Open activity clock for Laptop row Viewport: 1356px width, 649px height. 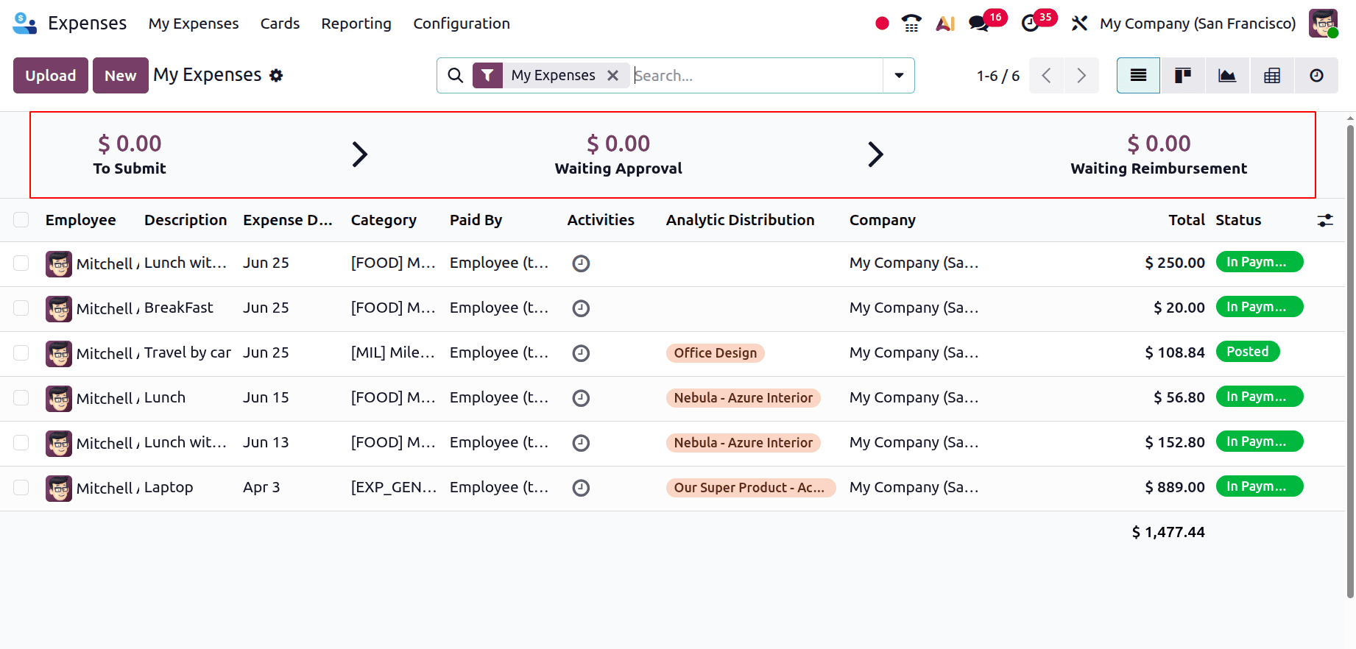[x=581, y=488]
